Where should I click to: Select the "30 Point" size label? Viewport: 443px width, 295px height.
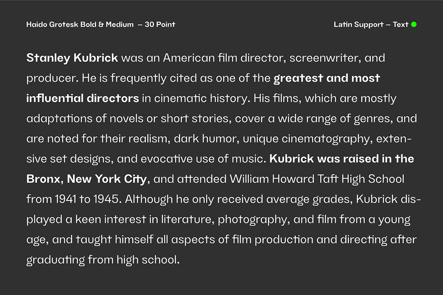click(x=160, y=25)
